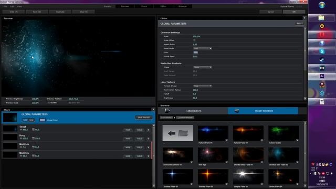Open the View menu
The width and height of the screenshot is (336, 189).
coord(19,6)
